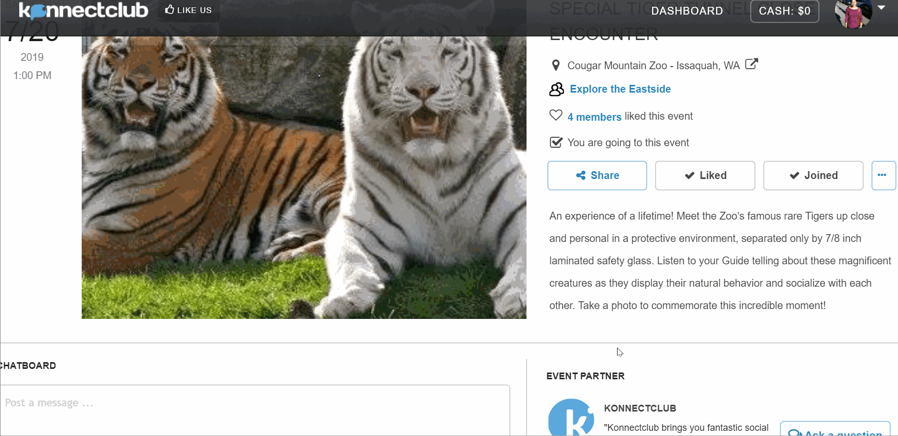Toggle the Liked button off
898x436 pixels.
(x=704, y=175)
